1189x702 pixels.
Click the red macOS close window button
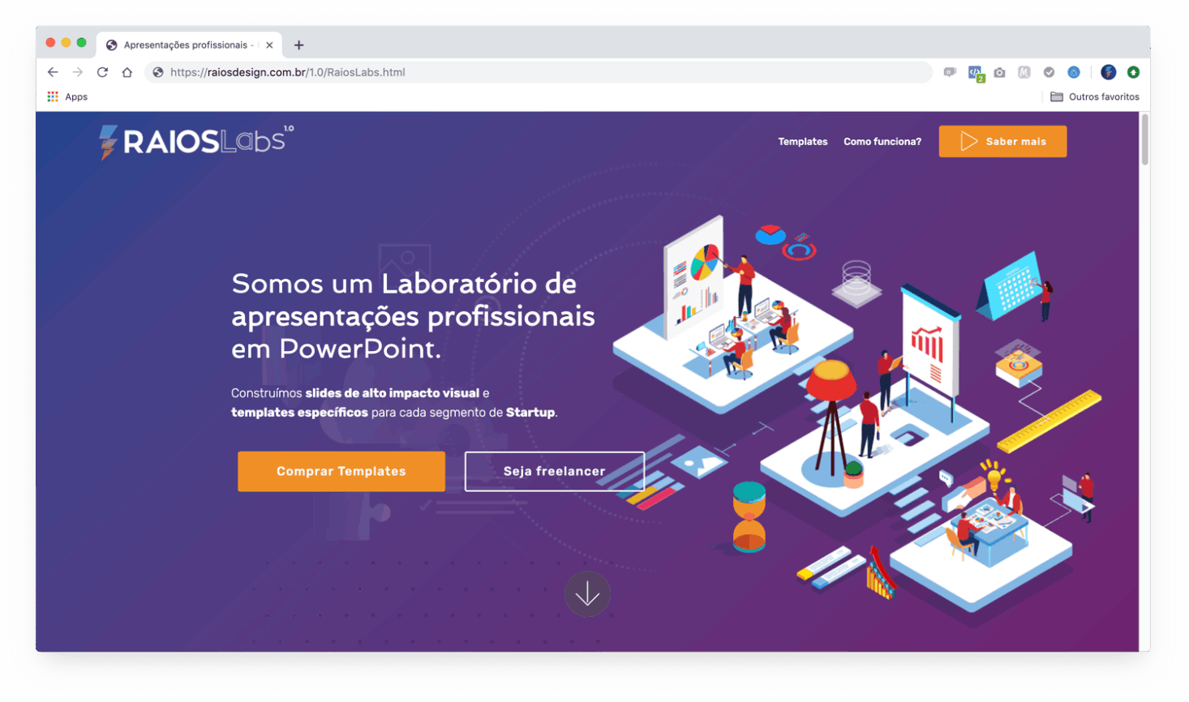tap(50, 43)
